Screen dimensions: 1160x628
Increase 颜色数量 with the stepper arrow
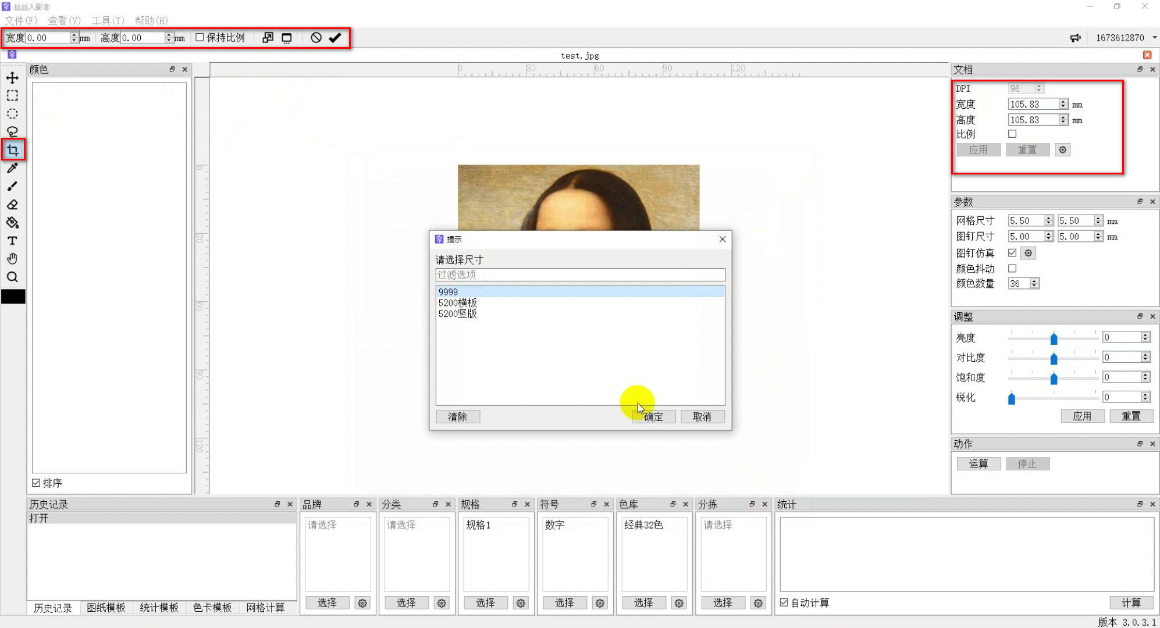(1034, 281)
